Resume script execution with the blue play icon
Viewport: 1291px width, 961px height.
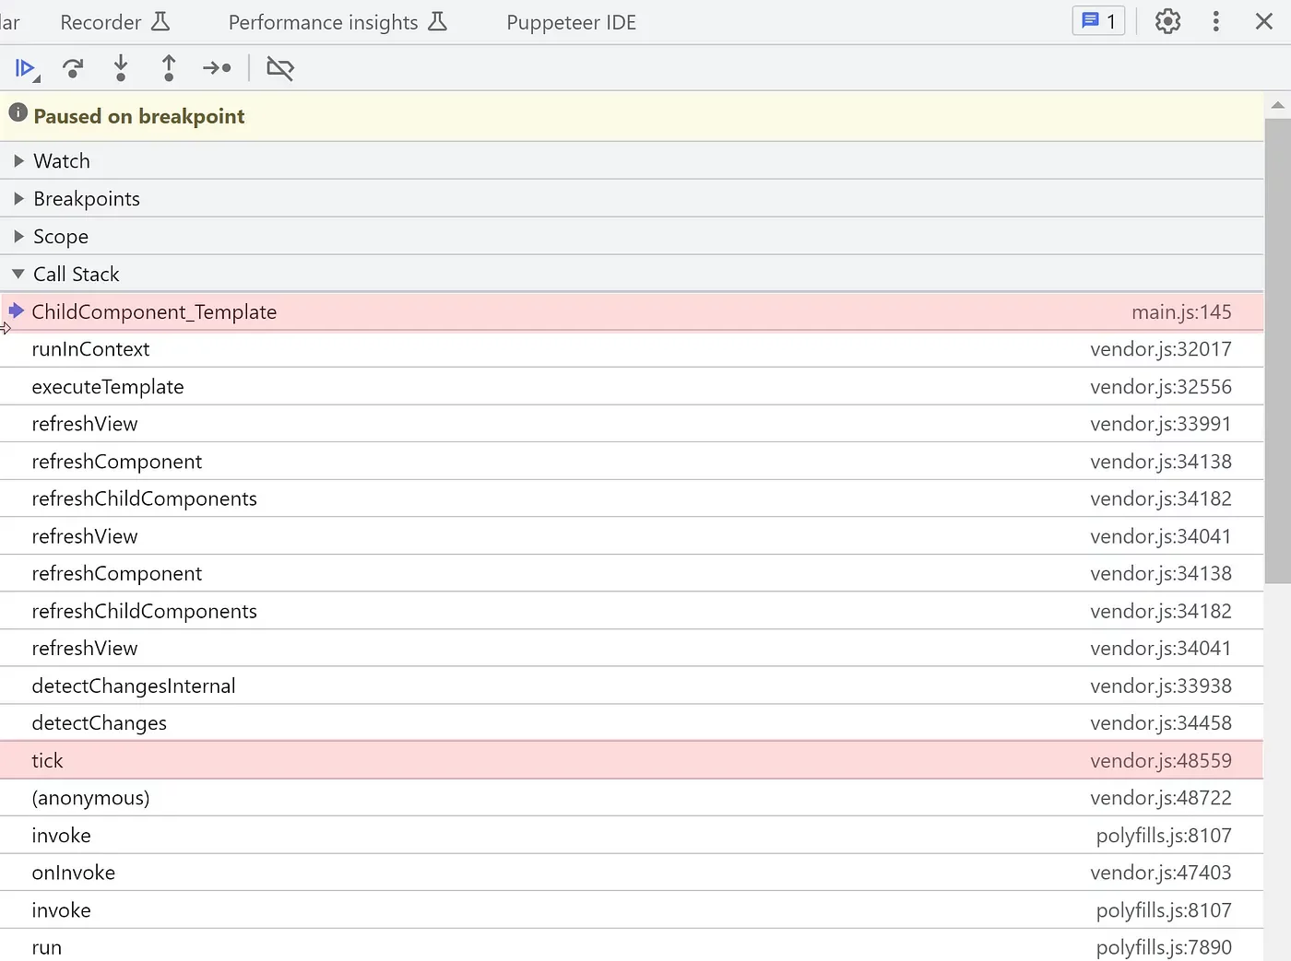coord(25,68)
